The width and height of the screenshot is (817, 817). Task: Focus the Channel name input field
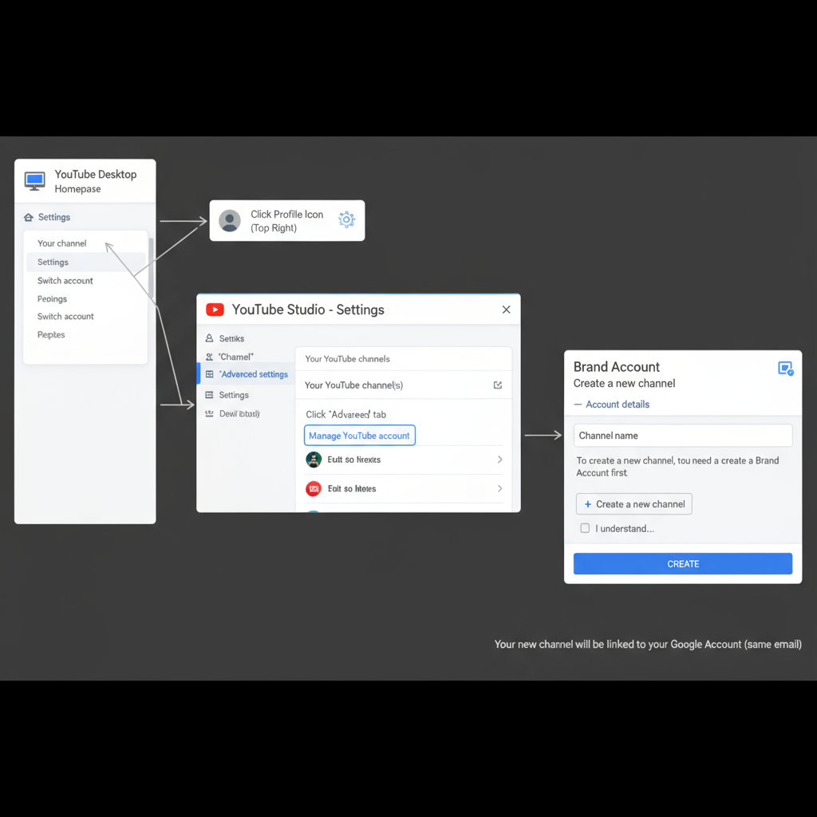[x=683, y=436]
